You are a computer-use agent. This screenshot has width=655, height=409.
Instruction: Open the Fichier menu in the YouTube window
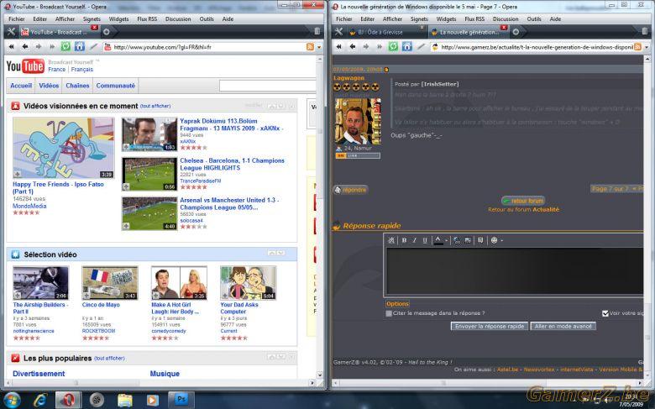tap(16, 18)
